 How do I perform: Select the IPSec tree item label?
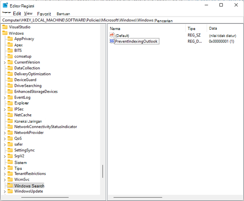pyautogui.click(x=19, y=109)
